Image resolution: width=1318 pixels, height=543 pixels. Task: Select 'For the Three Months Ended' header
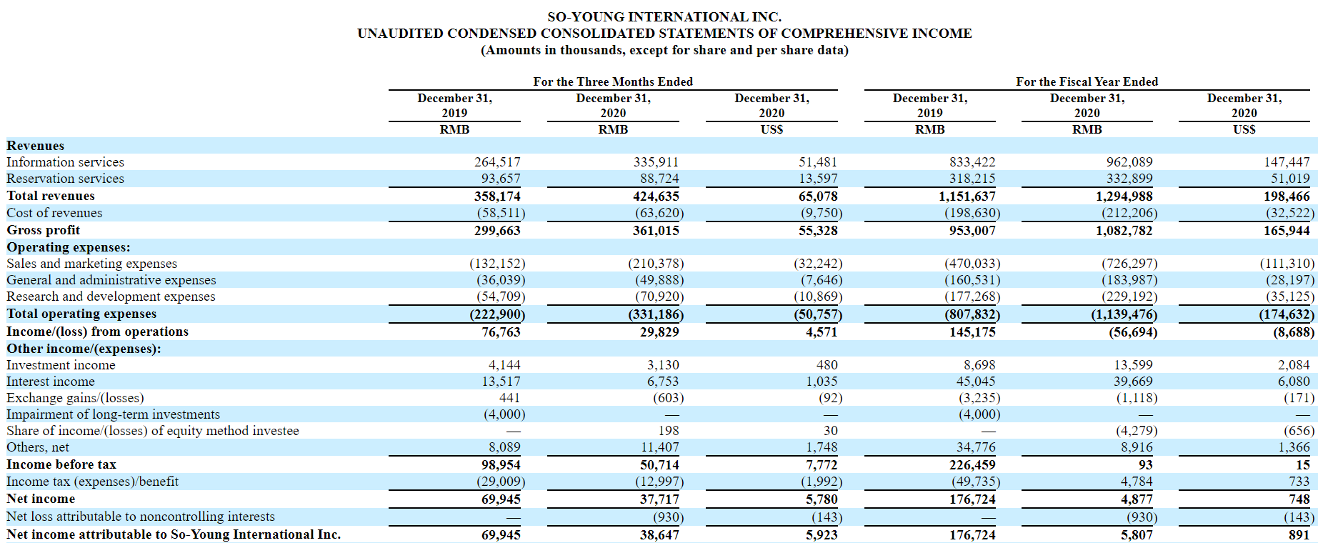[x=613, y=81]
